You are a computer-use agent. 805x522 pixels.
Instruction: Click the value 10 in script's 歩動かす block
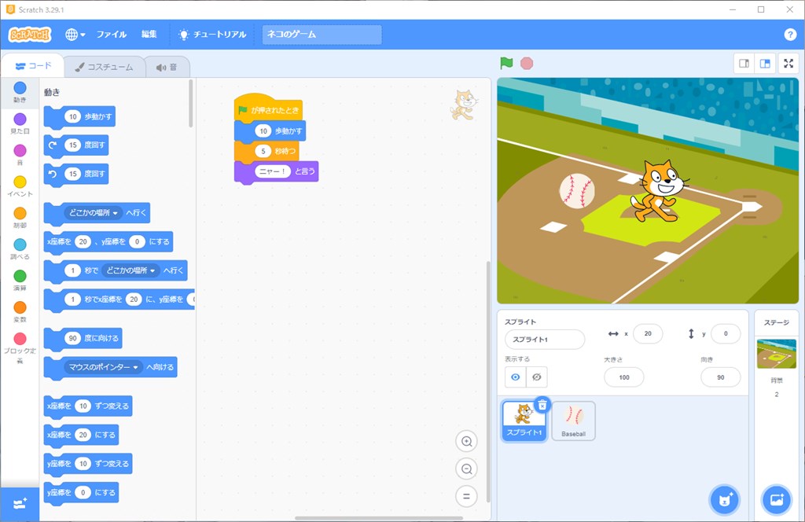[x=263, y=130]
